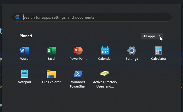Open Settings using the gear icon
The height and width of the screenshot is (112, 183).
(x=132, y=51)
